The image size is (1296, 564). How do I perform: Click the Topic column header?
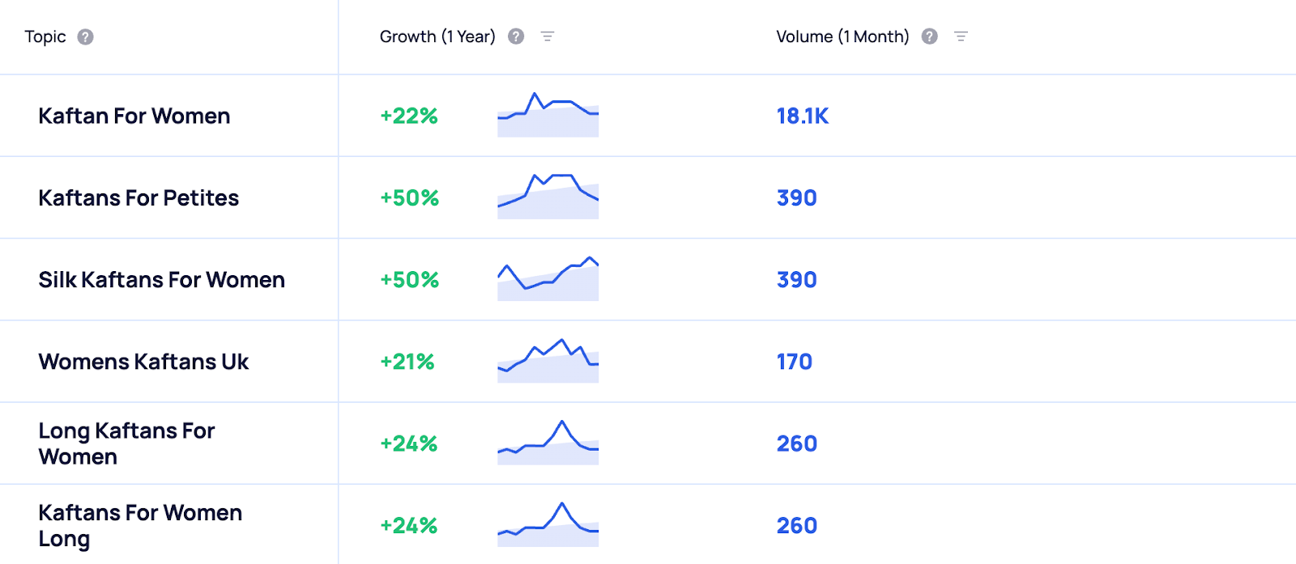(x=45, y=36)
